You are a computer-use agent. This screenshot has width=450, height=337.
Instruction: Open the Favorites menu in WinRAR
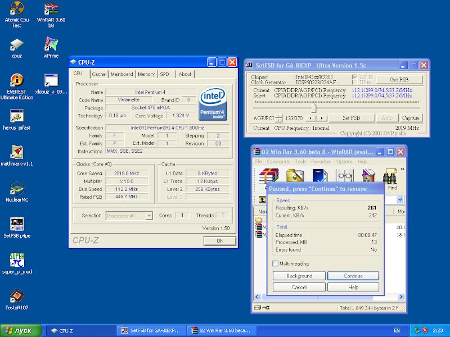pyautogui.click(x=321, y=161)
